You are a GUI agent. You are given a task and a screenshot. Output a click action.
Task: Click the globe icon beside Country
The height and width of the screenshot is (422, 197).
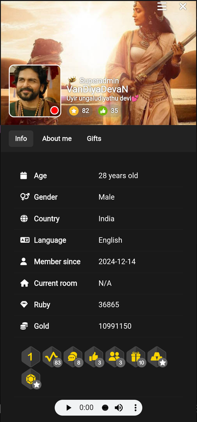tap(24, 218)
